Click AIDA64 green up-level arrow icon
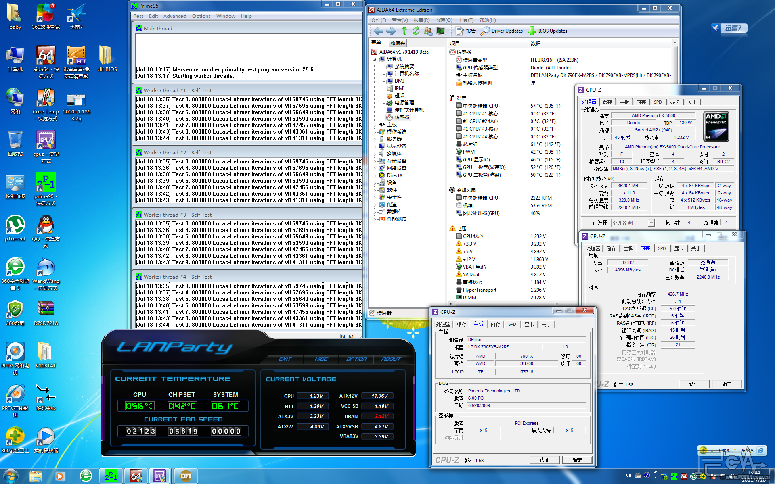The width and height of the screenshot is (775, 484). point(404,31)
